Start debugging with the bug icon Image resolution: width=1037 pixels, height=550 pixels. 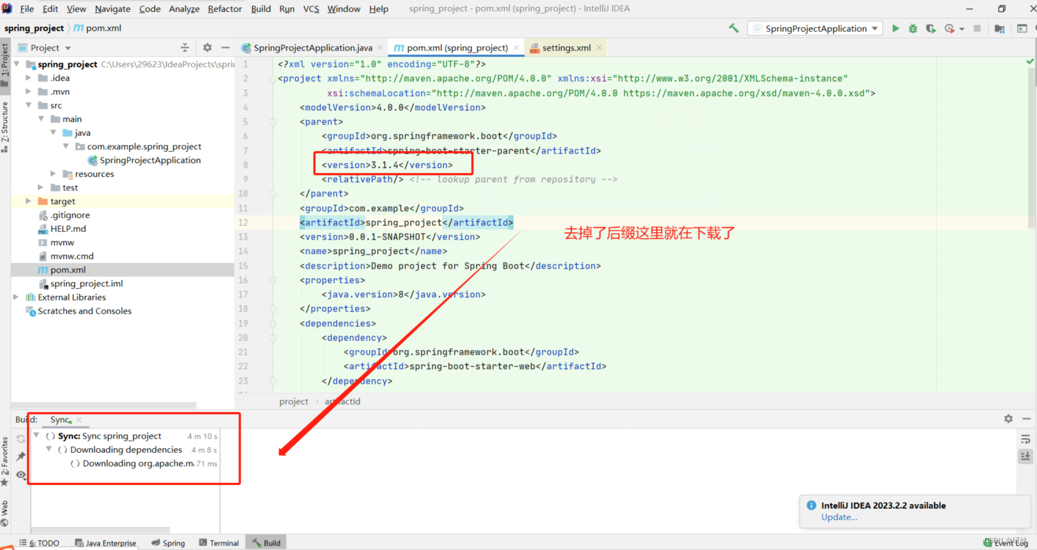tap(913, 28)
